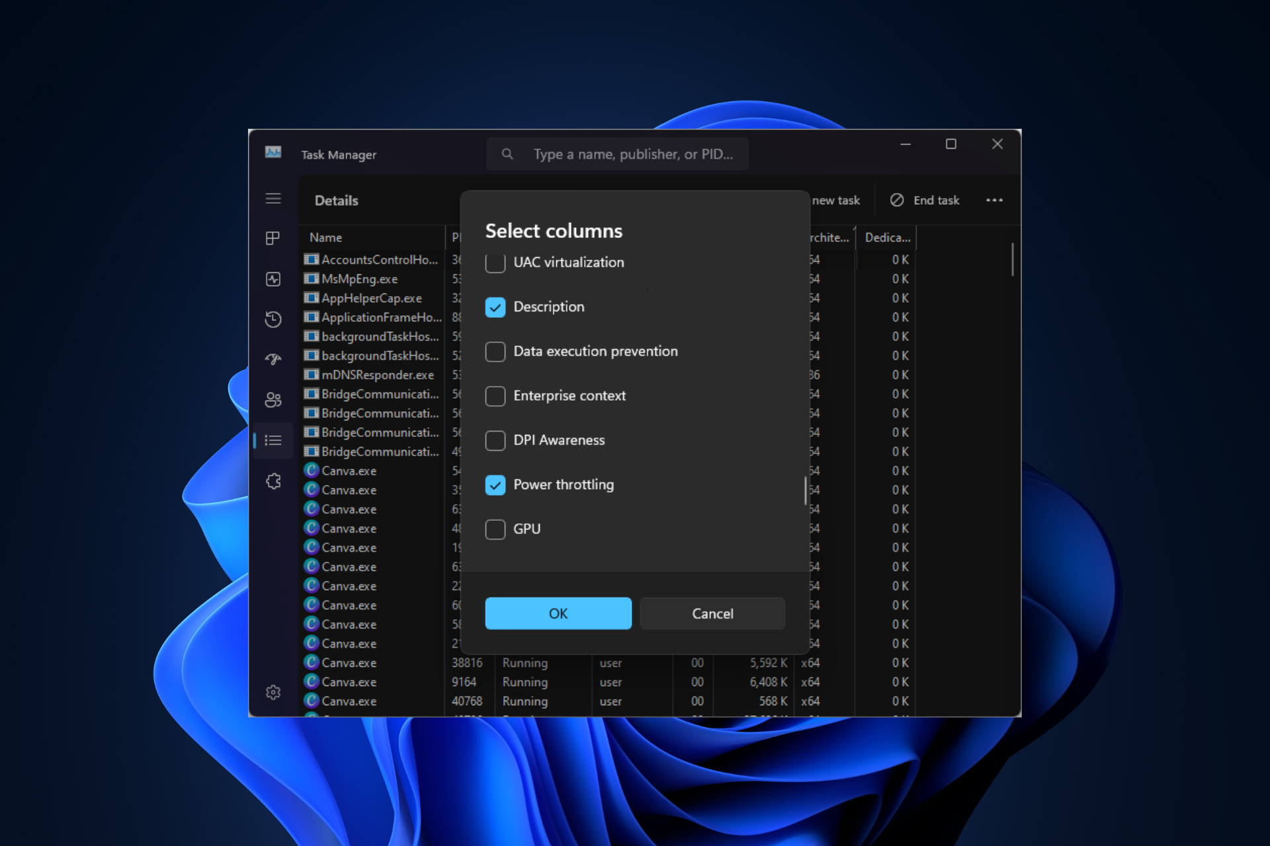The width and height of the screenshot is (1270, 846).
Task: Tick the DPI Awareness checkbox
Action: tap(495, 441)
